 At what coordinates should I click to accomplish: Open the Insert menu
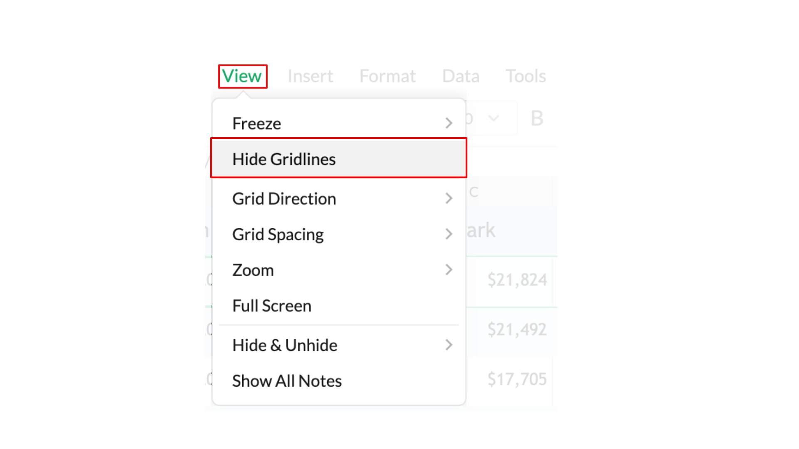(x=310, y=76)
